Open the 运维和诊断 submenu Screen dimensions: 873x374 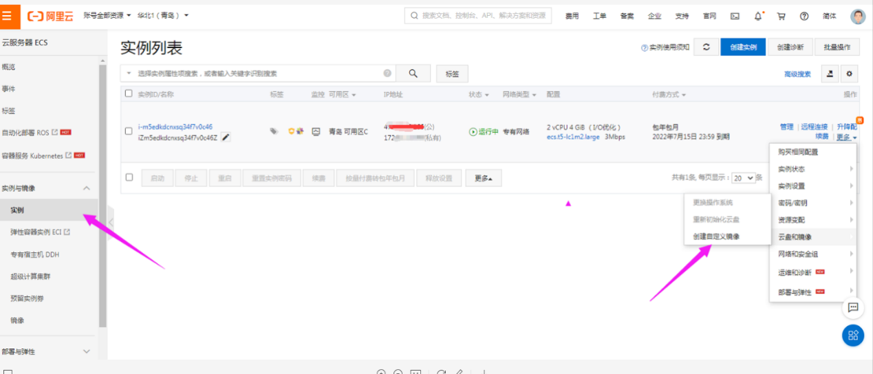click(812, 272)
